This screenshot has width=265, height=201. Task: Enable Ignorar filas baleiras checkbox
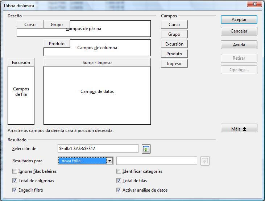coord(15,171)
